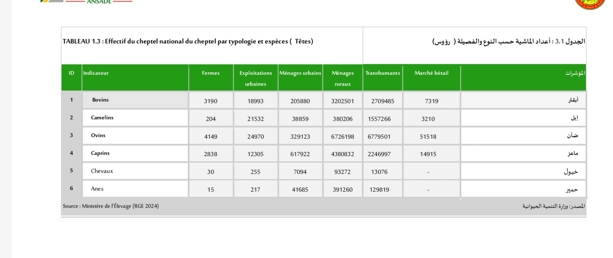Select the Ménages urbains column header
The height and width of the screenshot is (258, 613).
click(x=300, y=77)
